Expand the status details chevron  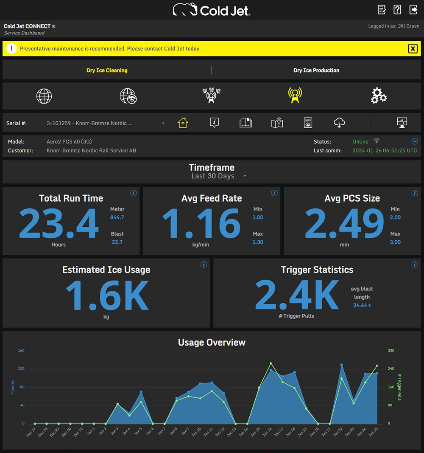[x=415, y=141]
